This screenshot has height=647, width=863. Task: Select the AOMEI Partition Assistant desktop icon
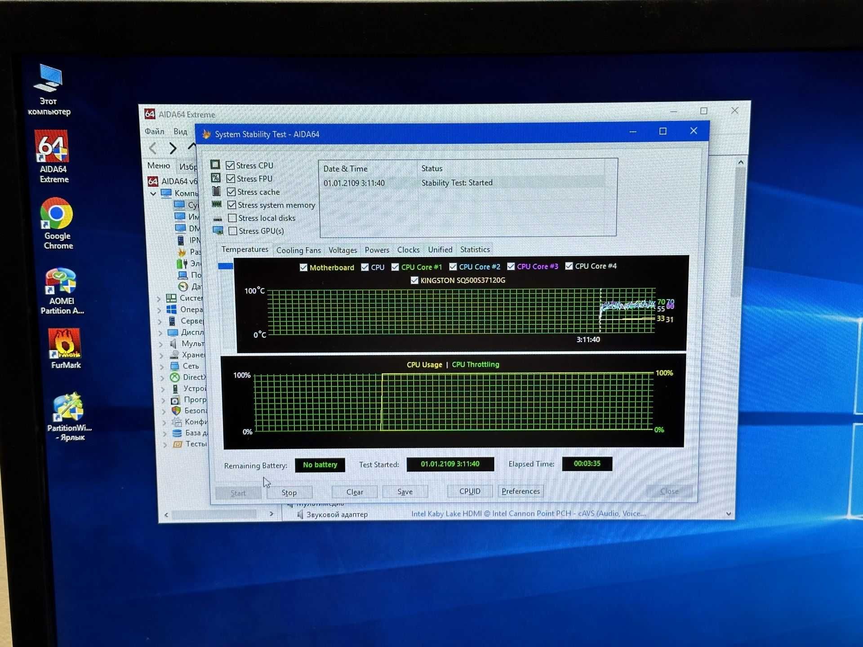click(61, 291)
